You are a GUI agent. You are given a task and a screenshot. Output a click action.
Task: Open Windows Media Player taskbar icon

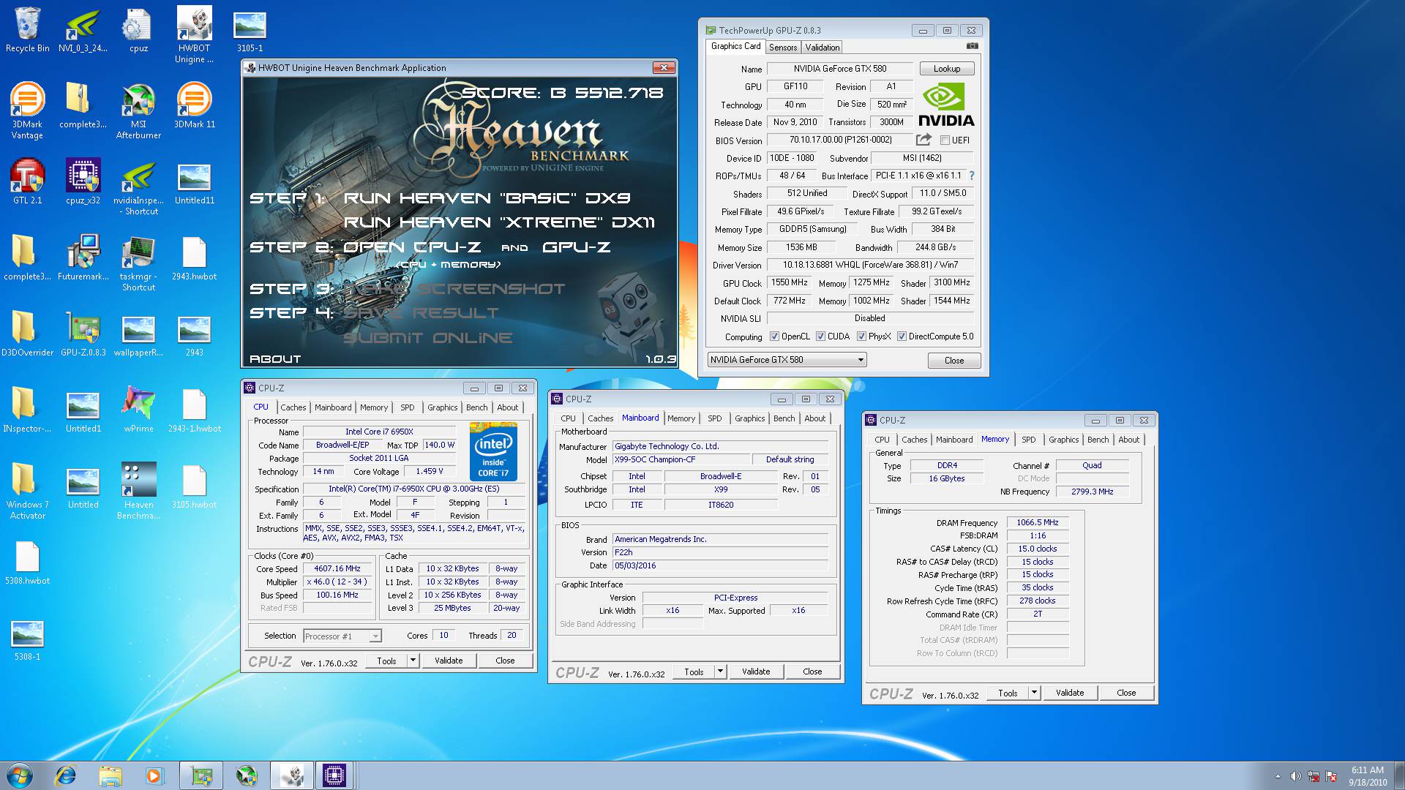154,775
